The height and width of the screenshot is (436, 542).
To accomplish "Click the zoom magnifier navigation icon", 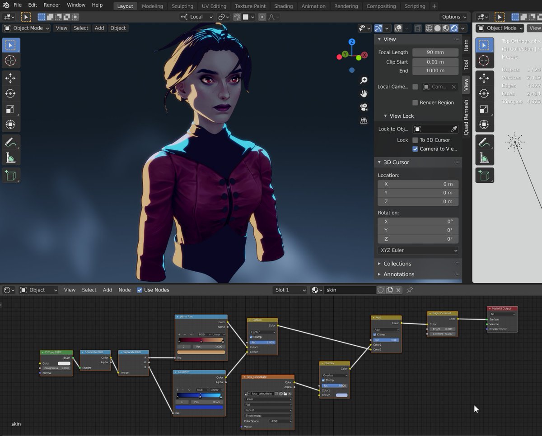I will coord(364,80).
